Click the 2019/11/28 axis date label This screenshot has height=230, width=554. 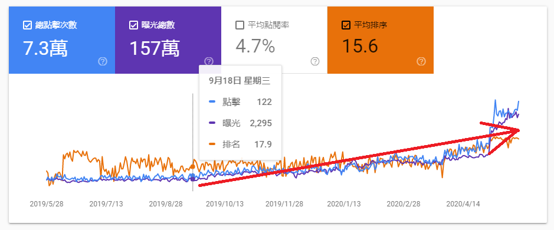(284, 204)
